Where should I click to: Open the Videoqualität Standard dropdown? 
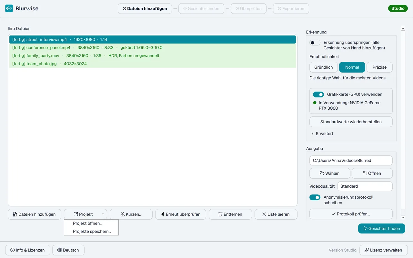click(x=365, y=186)
